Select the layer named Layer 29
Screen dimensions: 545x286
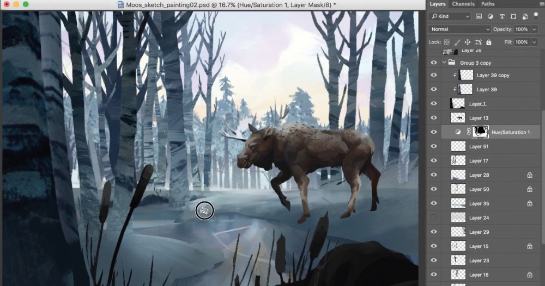click(479, 232)
